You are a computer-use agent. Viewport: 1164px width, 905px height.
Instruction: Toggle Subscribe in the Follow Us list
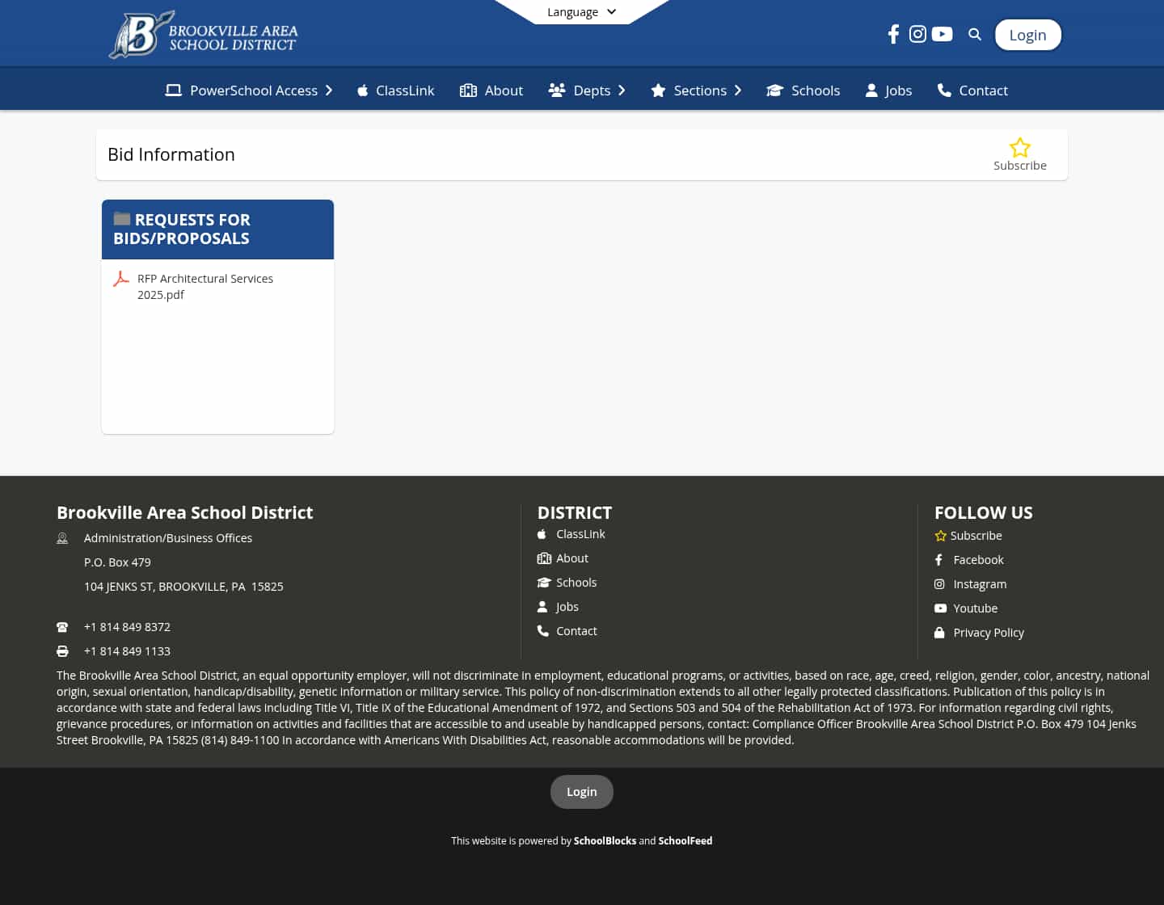[x=968, y=535]
